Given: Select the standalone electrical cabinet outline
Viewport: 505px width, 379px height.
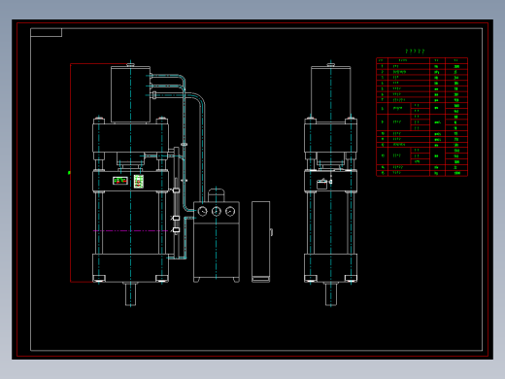Looking at the screenshot, I should tap(261, 242).
